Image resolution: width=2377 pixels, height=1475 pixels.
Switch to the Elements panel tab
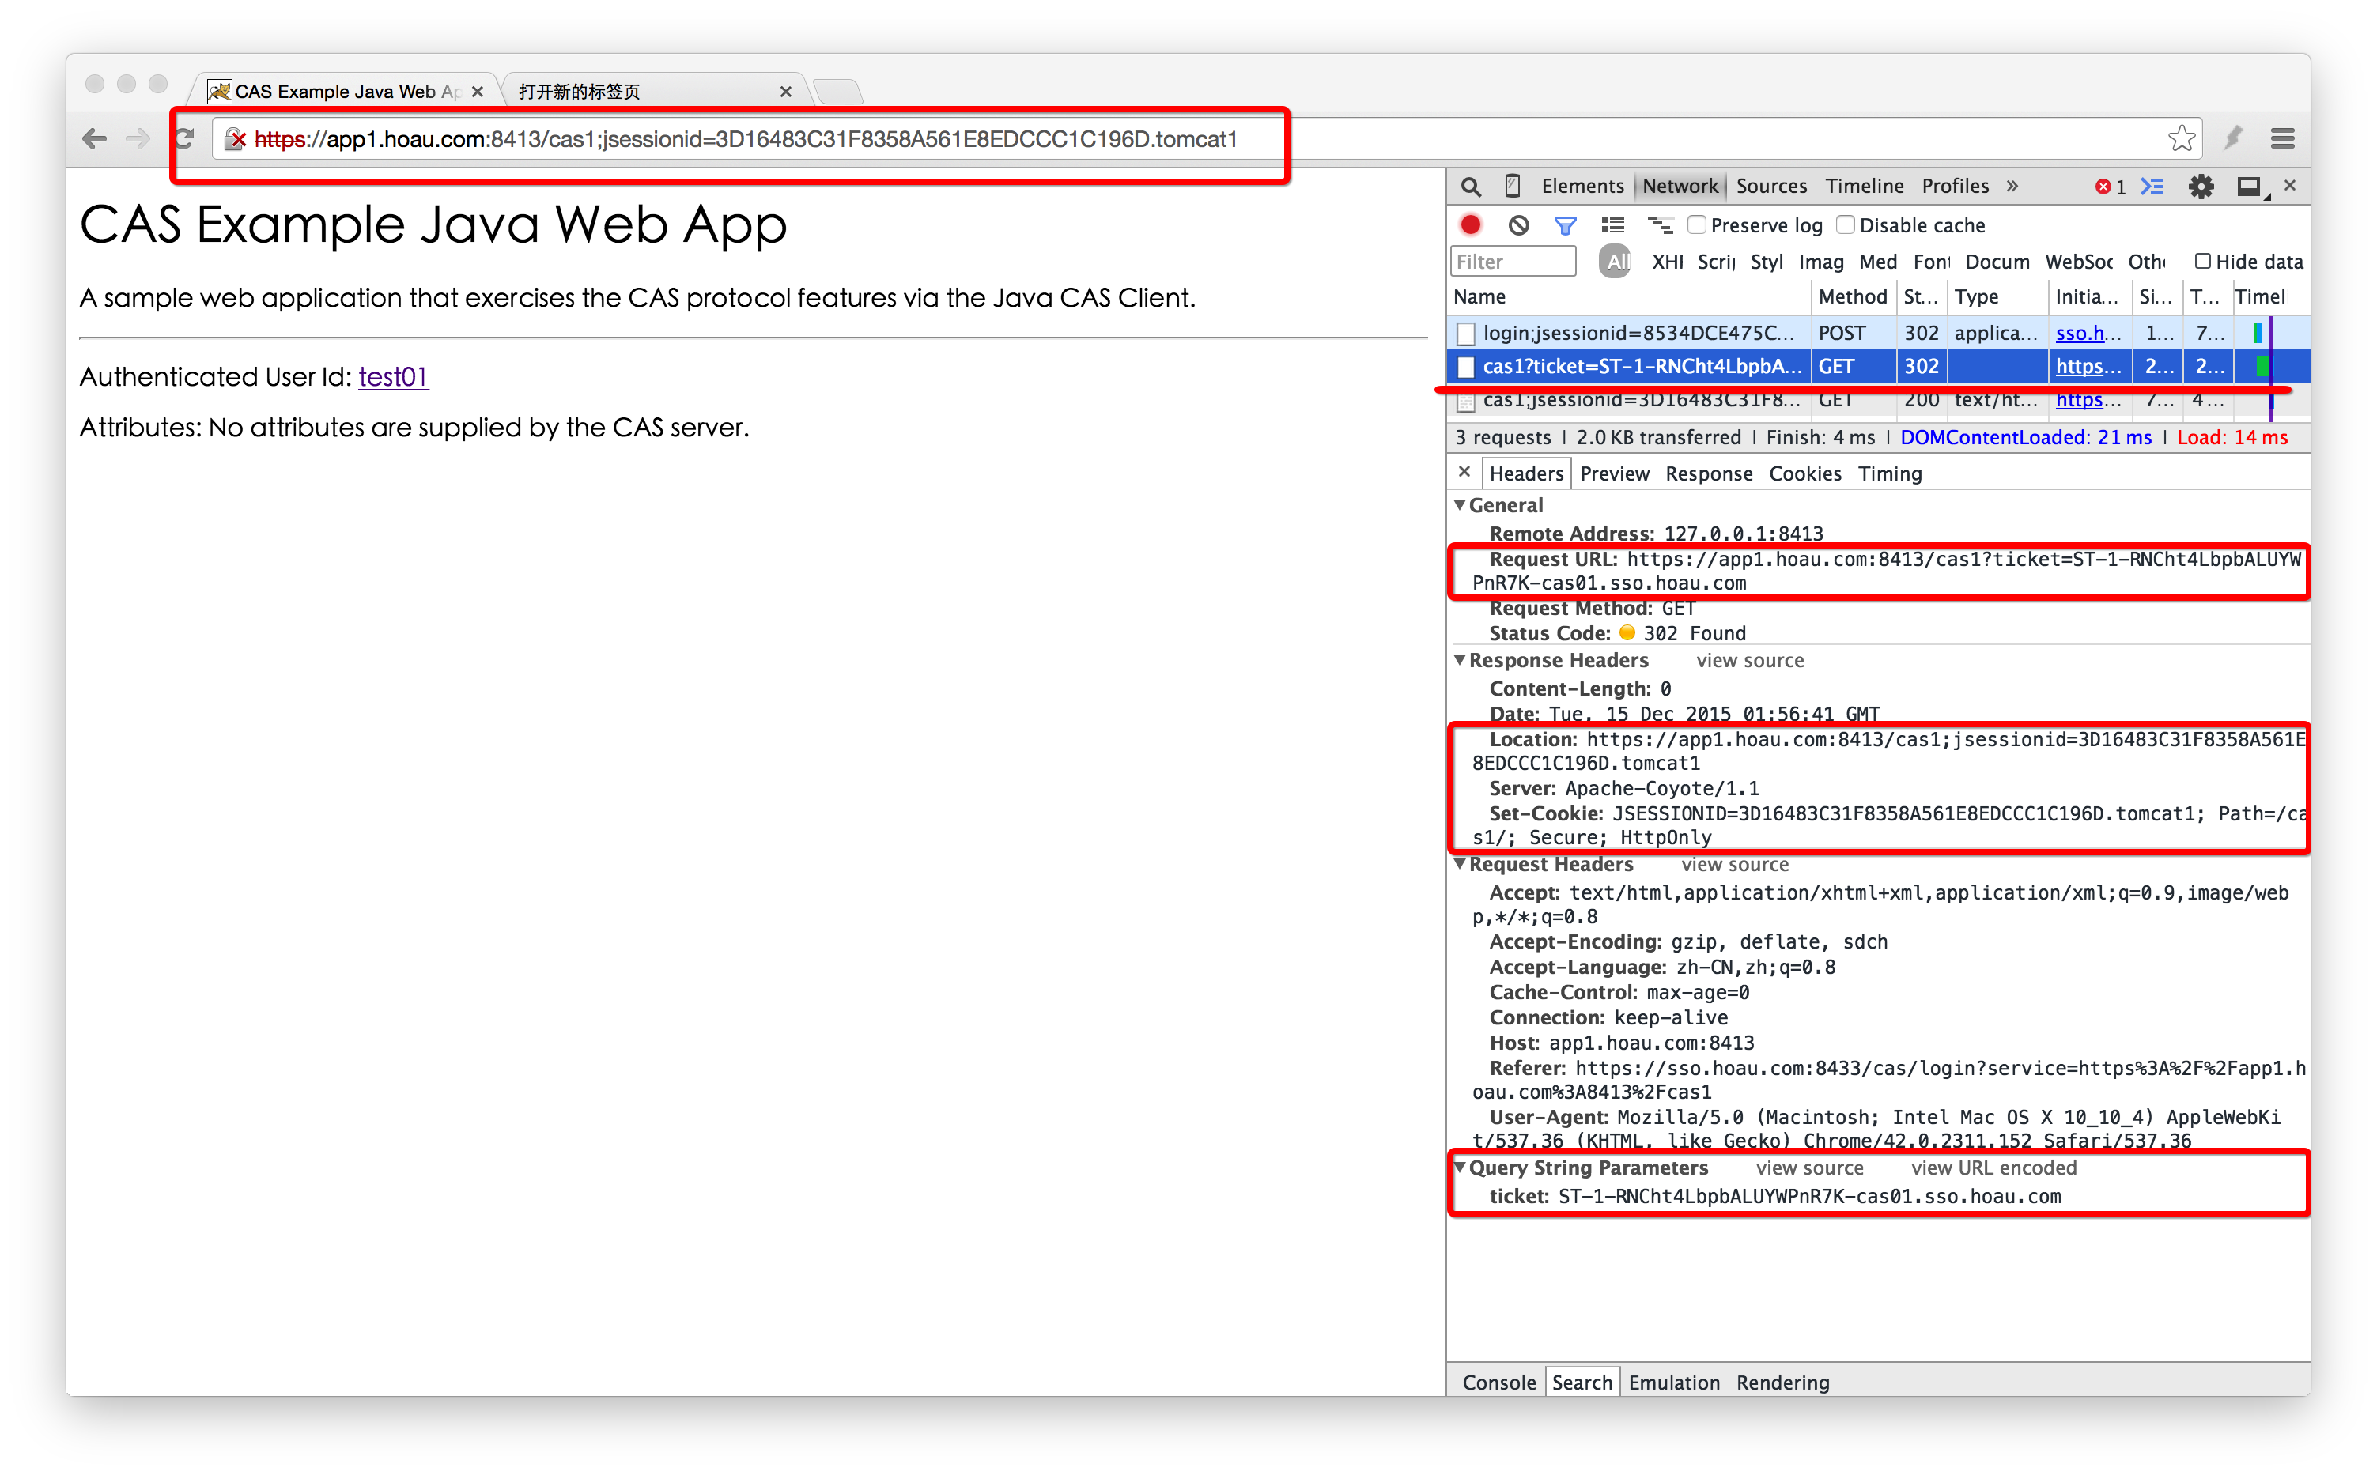click(x=1582, y=187)
